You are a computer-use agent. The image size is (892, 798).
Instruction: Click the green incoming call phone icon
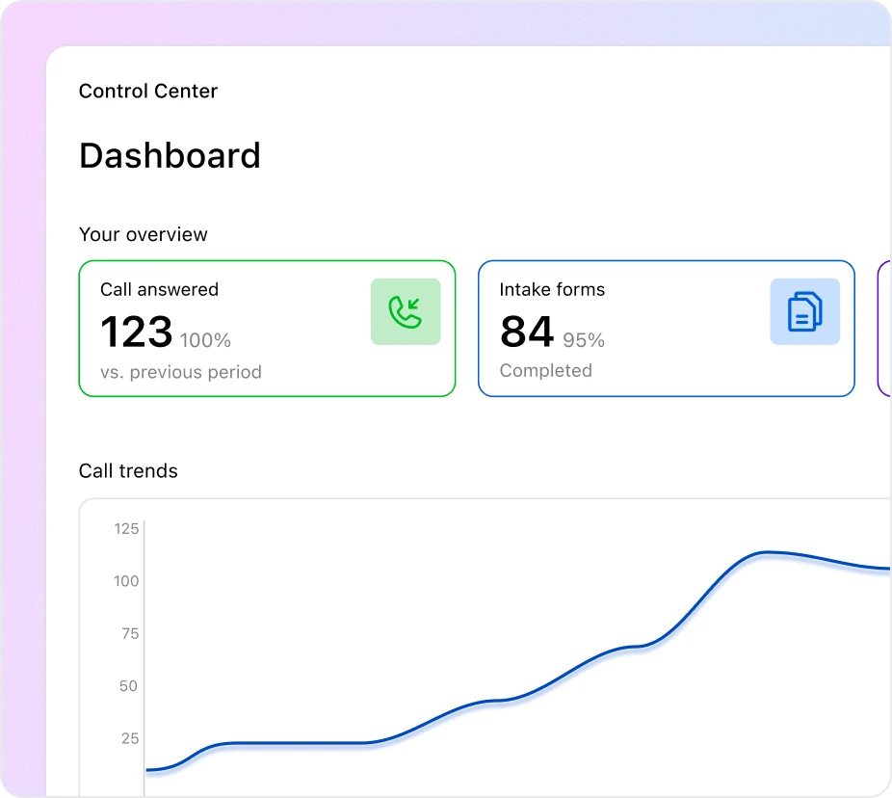406,312
